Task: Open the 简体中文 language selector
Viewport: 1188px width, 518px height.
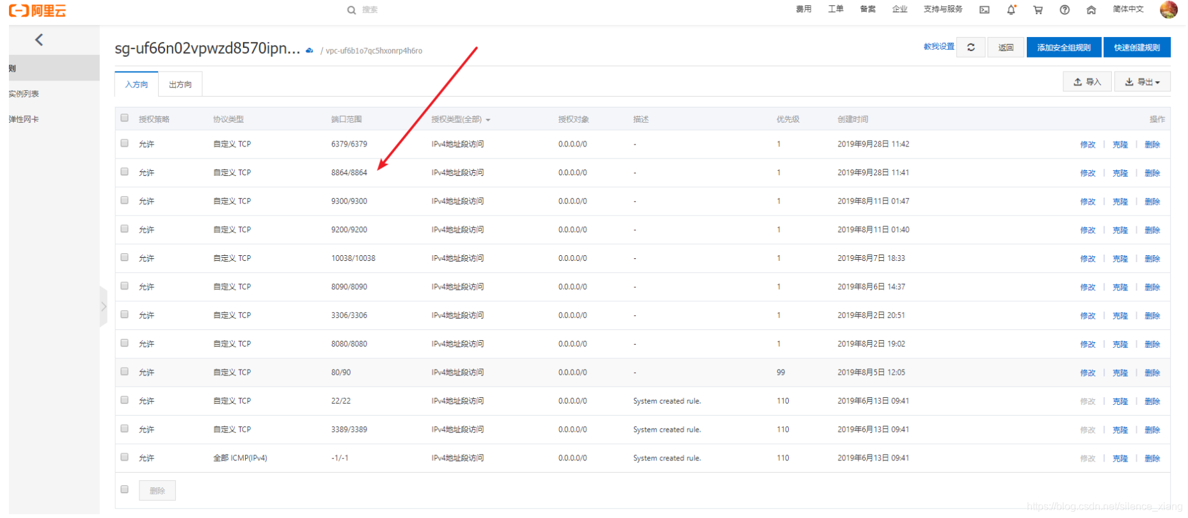Action: click(x=1128, y=9)
